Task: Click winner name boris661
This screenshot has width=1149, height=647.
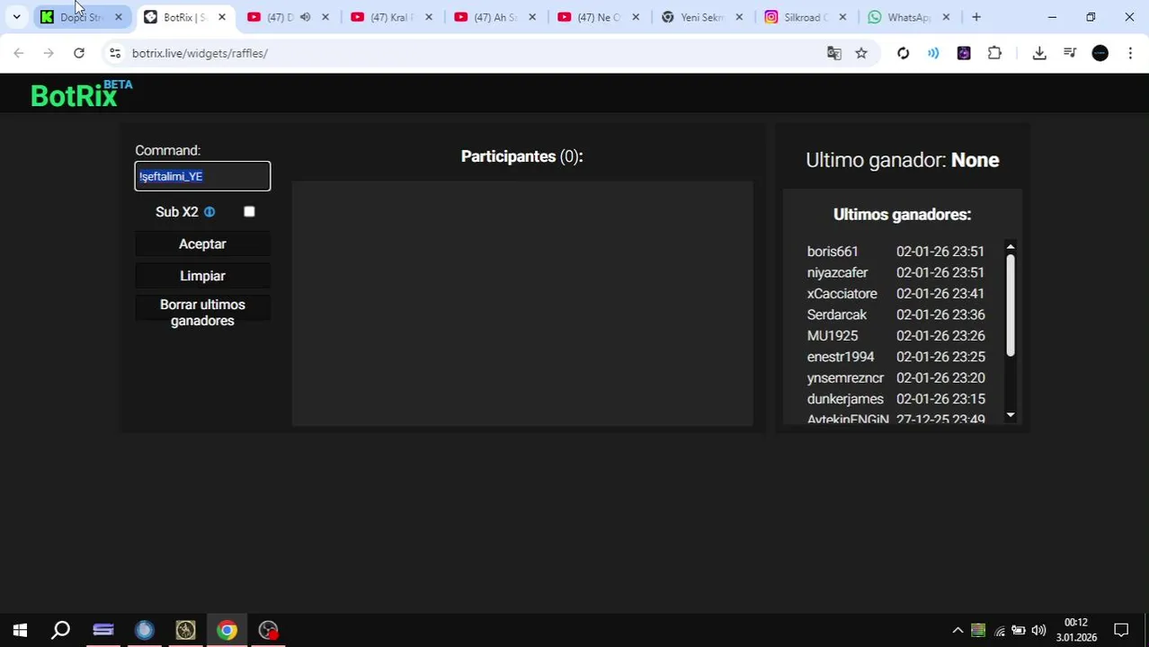Action: [x=833, y=252]
